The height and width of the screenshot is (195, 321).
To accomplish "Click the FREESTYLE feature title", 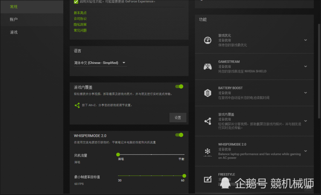I will (x=227, y=174).
